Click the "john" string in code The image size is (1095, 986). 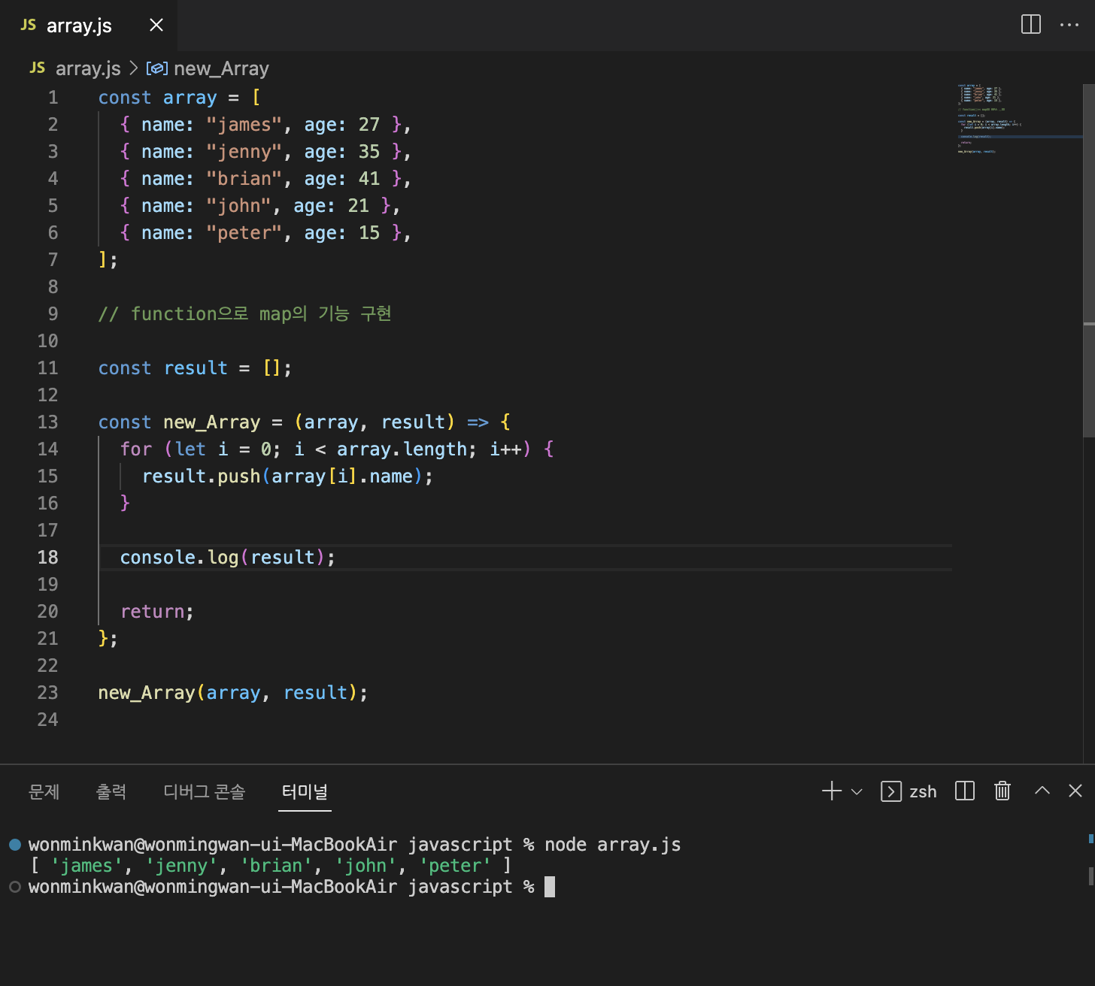[x=238, y=206]
